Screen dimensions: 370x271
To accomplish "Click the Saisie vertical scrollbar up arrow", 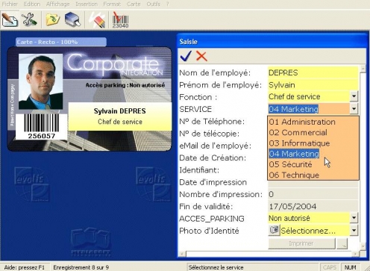I will (x=363, y=68).
